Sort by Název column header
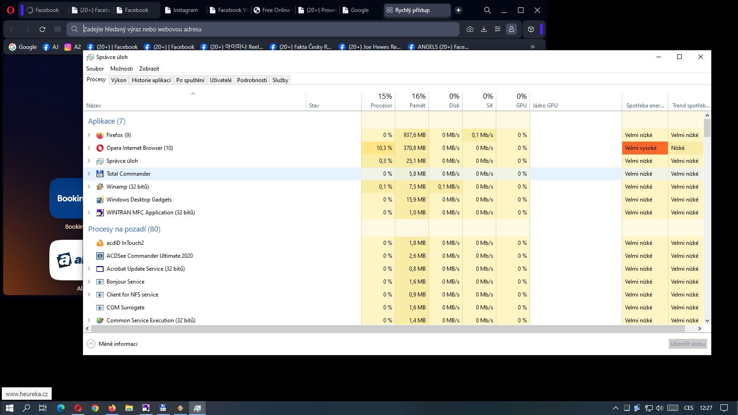The image size is (738, 415). coord(195,101)
